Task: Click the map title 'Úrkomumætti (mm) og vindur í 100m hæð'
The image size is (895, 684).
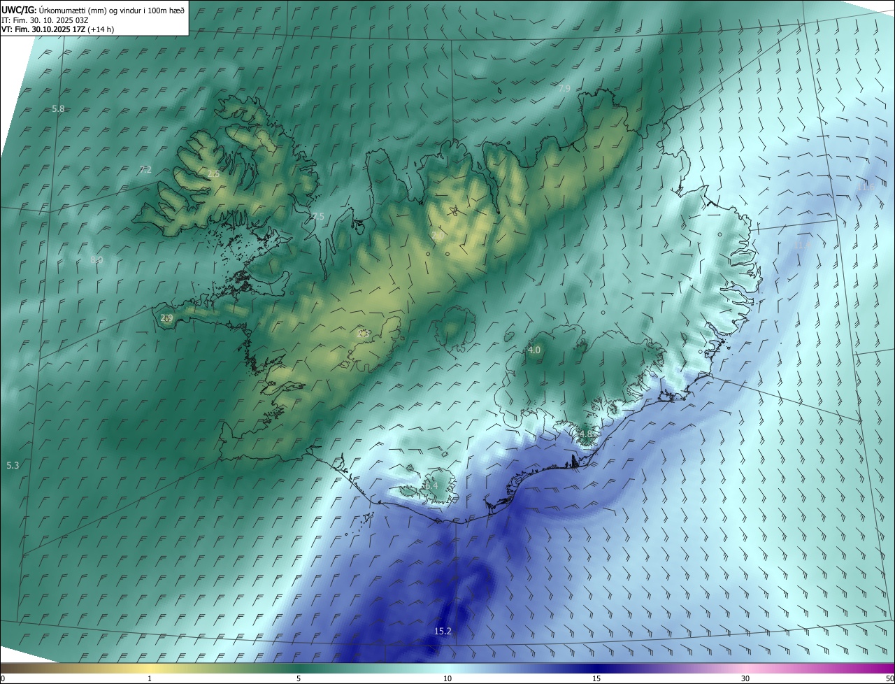Action: coord(112,9)
